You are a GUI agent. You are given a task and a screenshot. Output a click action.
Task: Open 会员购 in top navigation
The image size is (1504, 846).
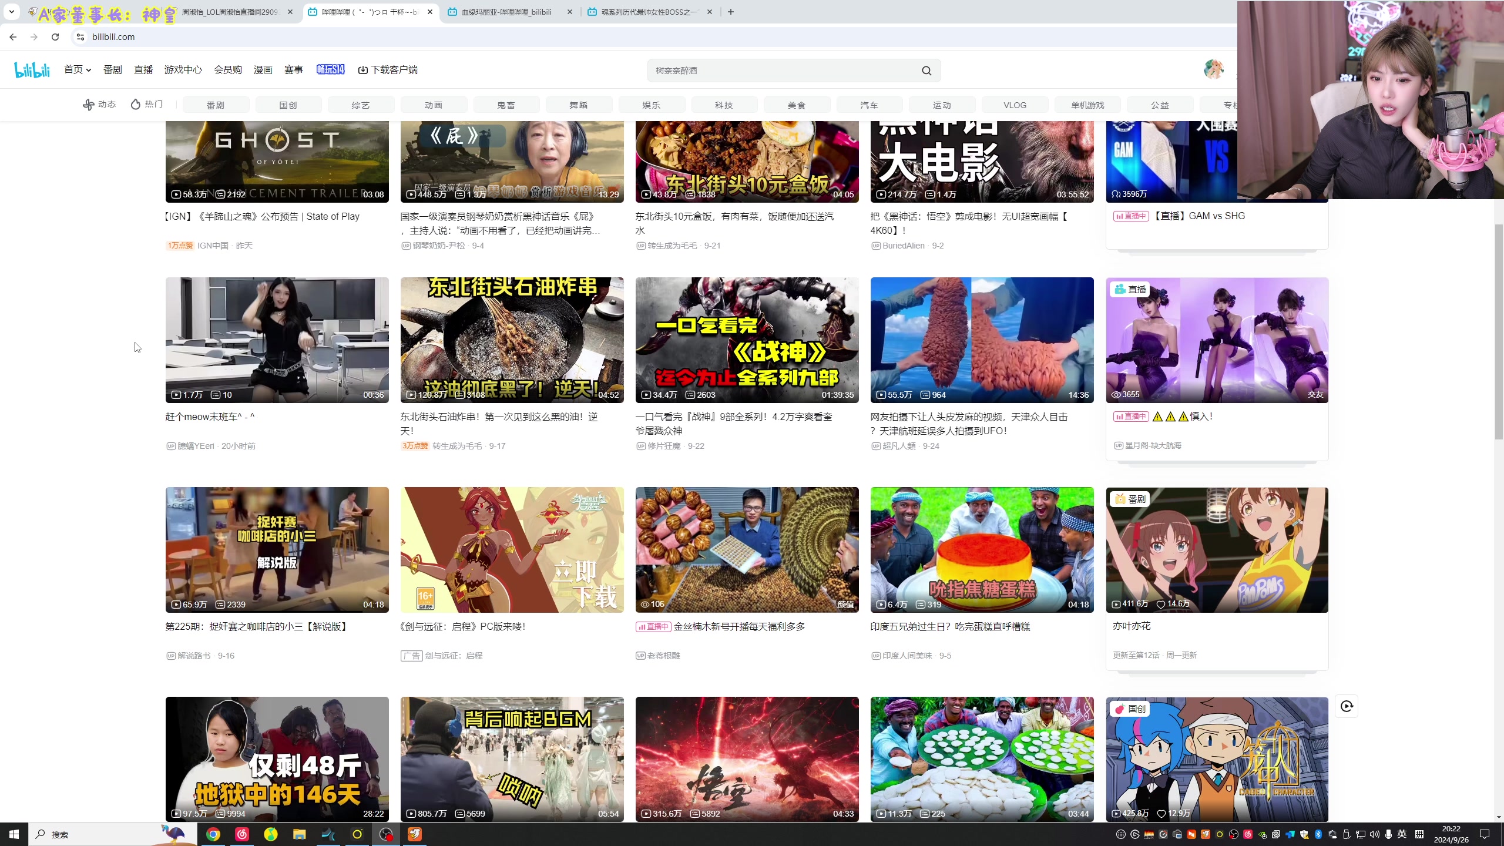pyautogui.click(x=228, y=70)
